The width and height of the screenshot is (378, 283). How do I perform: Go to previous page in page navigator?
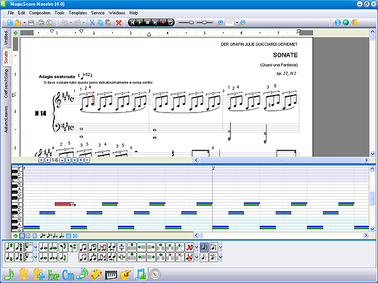47,160
